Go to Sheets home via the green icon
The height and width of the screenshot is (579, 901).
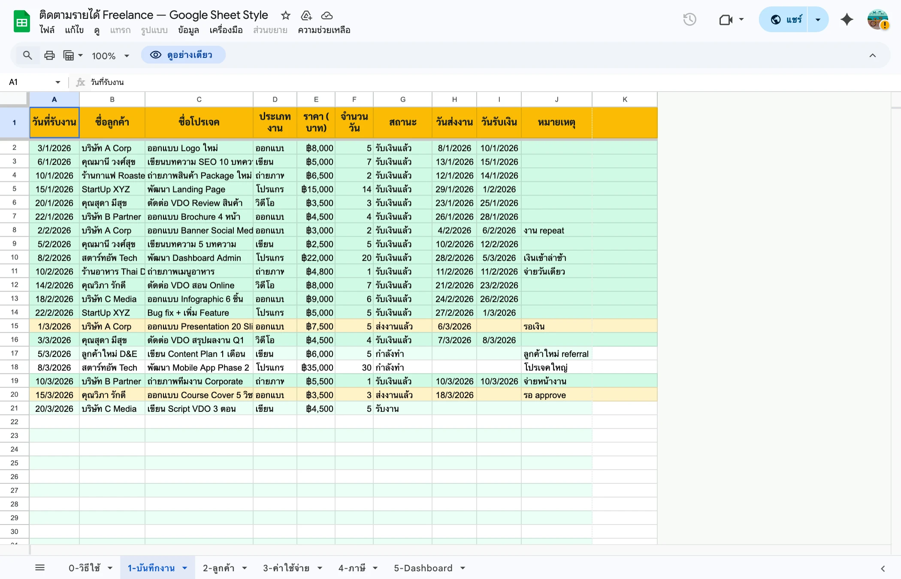[x=21, y=21]
